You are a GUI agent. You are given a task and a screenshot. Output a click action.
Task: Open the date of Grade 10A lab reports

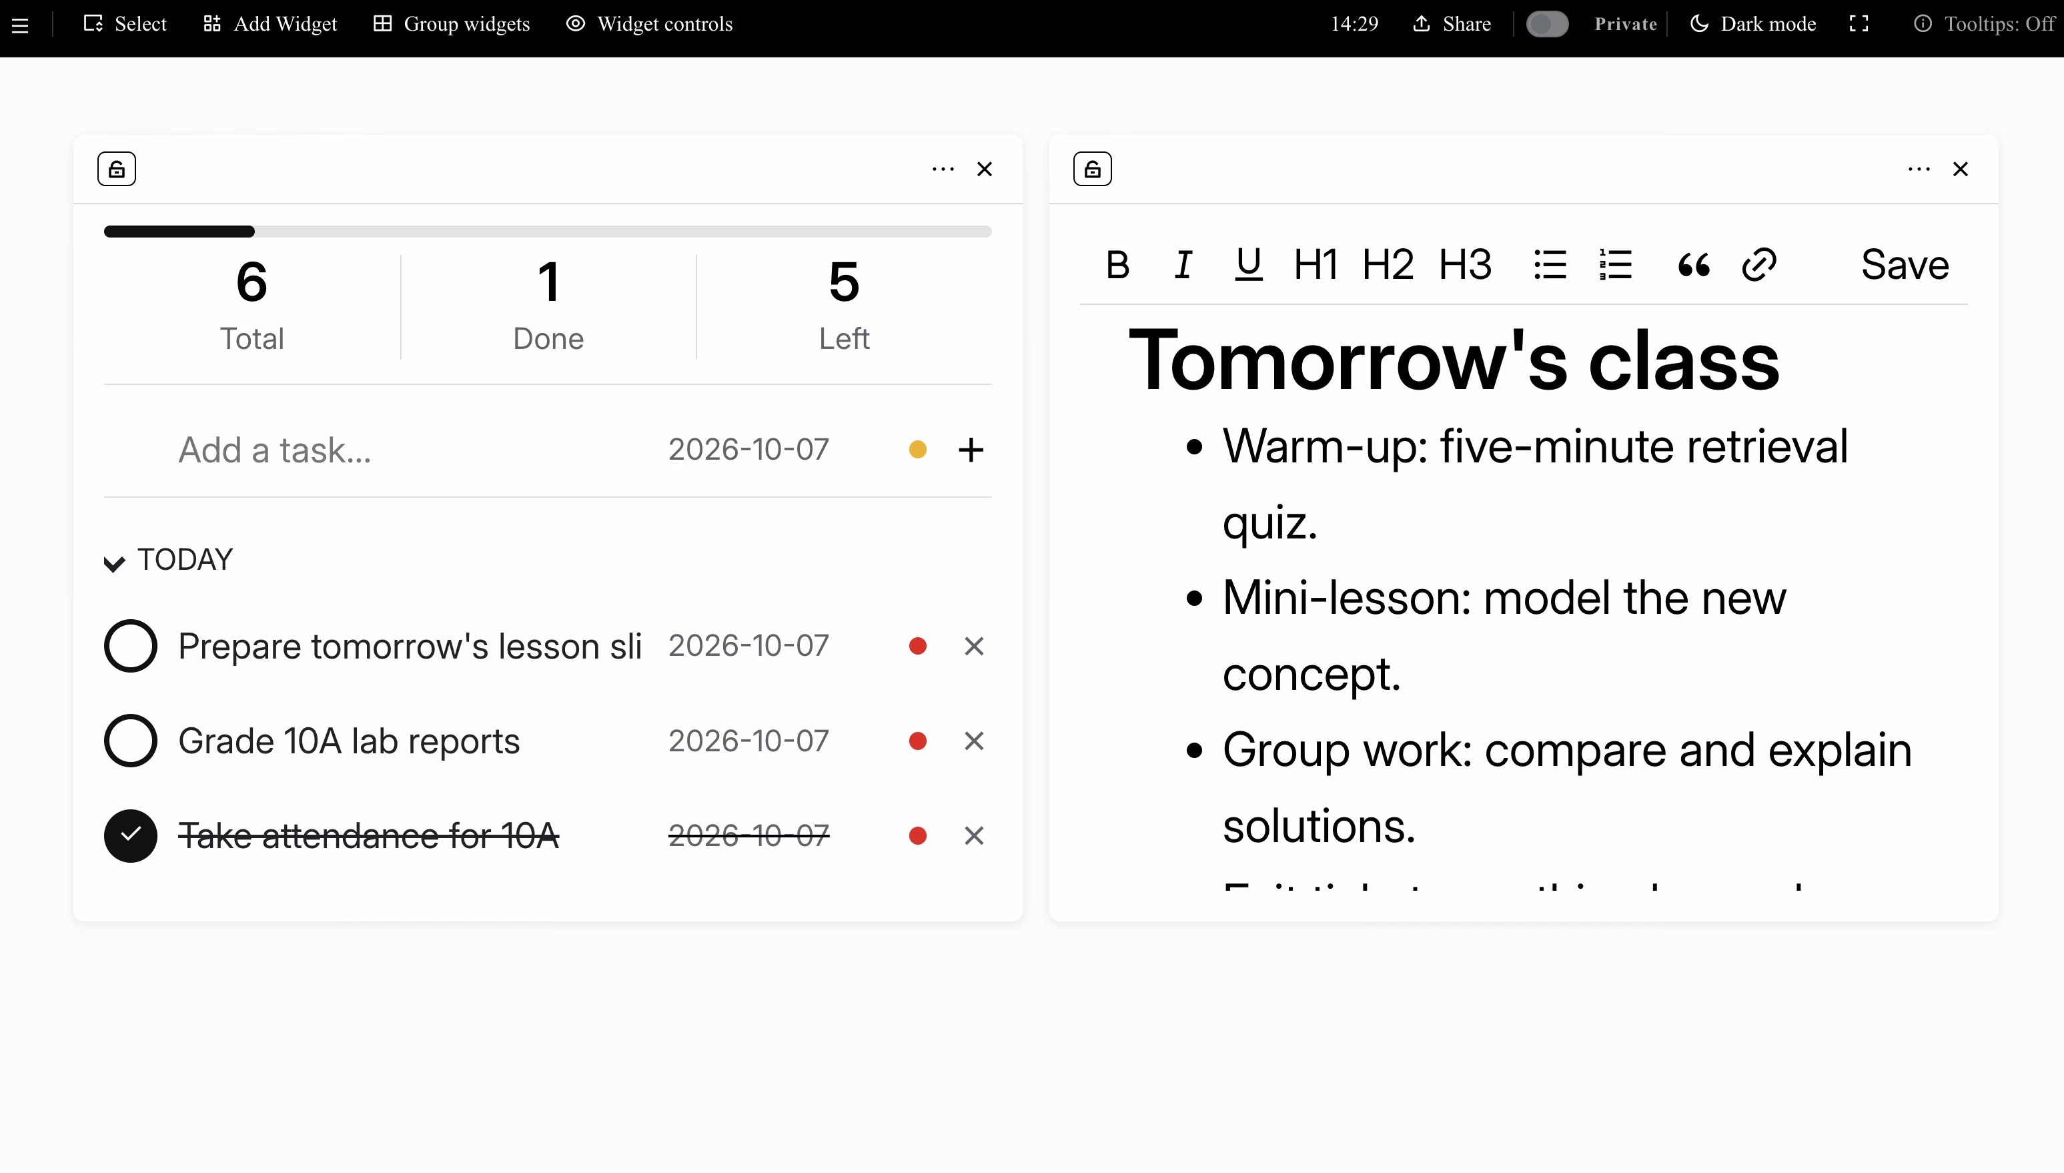pyautogui.click(x=749, y=741)
